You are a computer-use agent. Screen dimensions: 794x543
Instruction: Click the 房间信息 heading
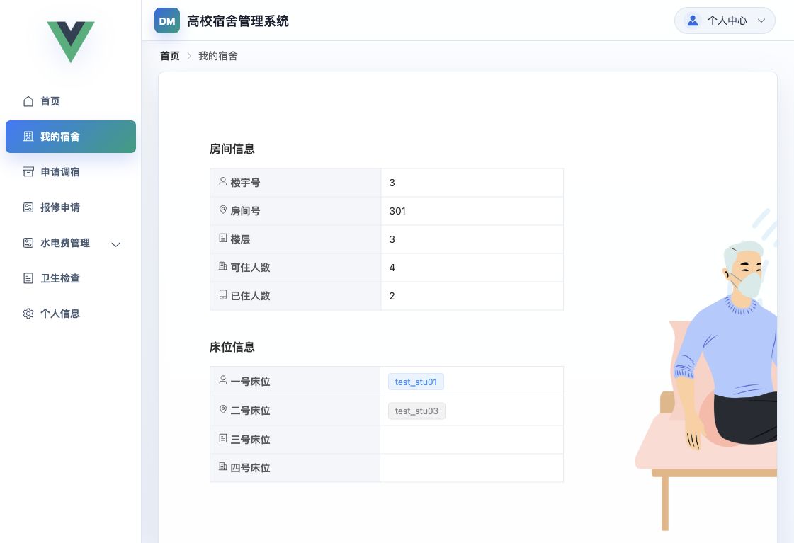click(232, 149)
